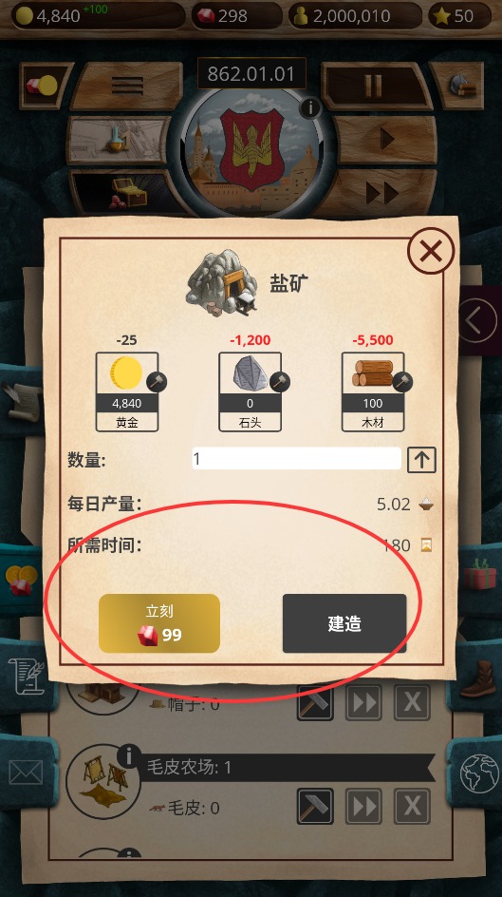This screenshot has height=897, width=502.
Task: Click the quantity input field
Action: pos(296,459)
